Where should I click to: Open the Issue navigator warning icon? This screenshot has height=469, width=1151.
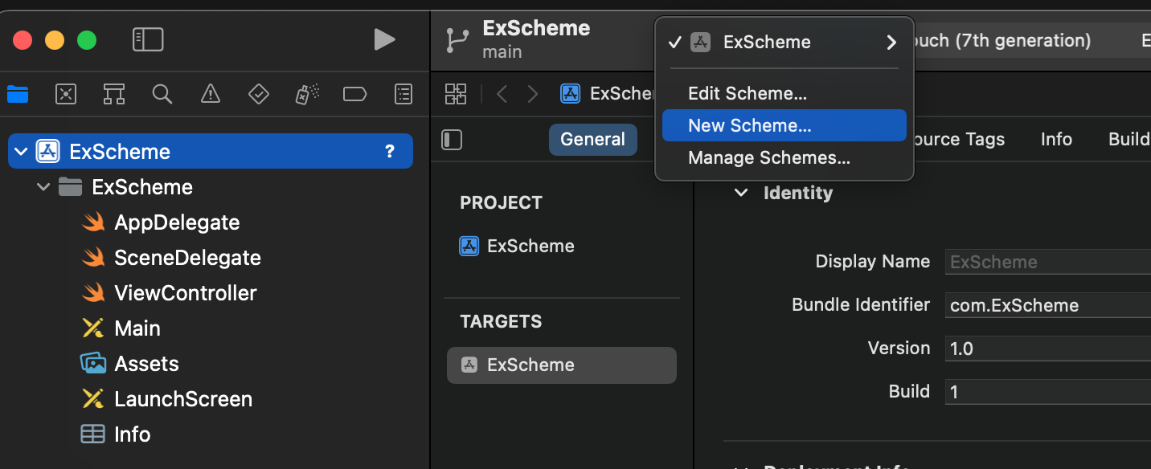211,95
